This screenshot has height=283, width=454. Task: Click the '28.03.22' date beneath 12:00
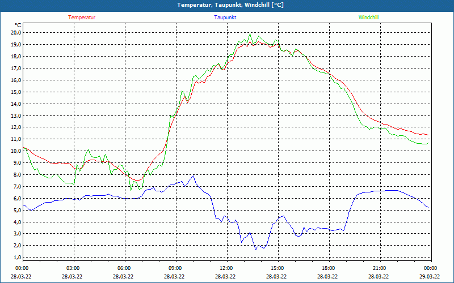click(x=225, y=276)
